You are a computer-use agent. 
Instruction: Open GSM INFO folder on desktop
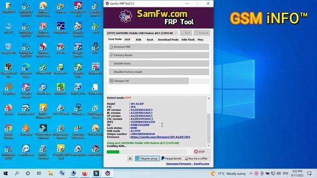point(8,8)
